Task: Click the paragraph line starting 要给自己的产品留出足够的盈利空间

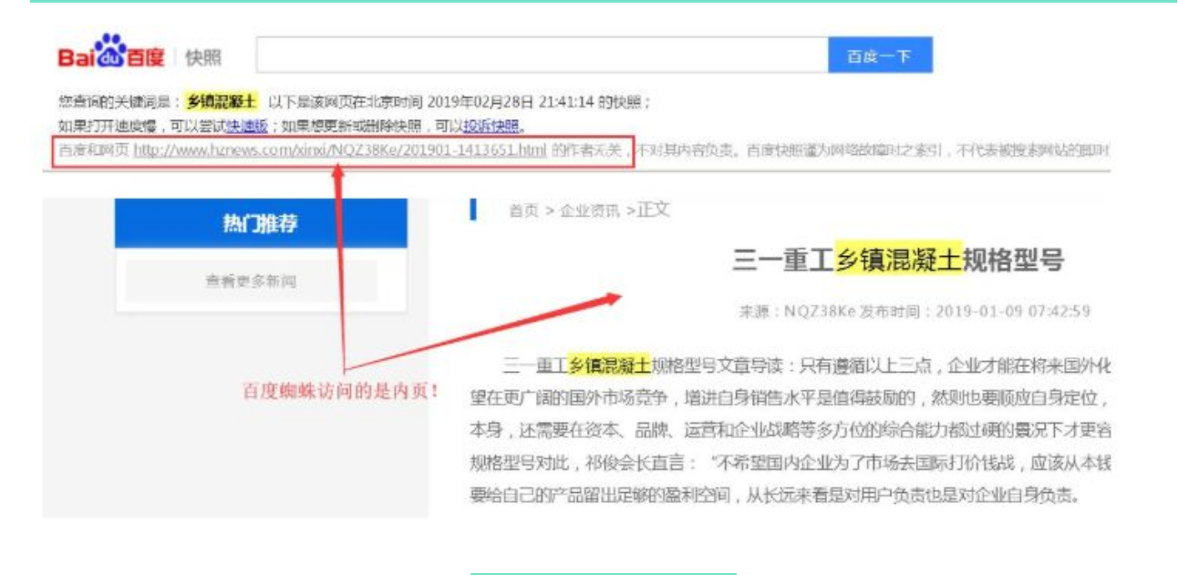Action: (775, 498)
